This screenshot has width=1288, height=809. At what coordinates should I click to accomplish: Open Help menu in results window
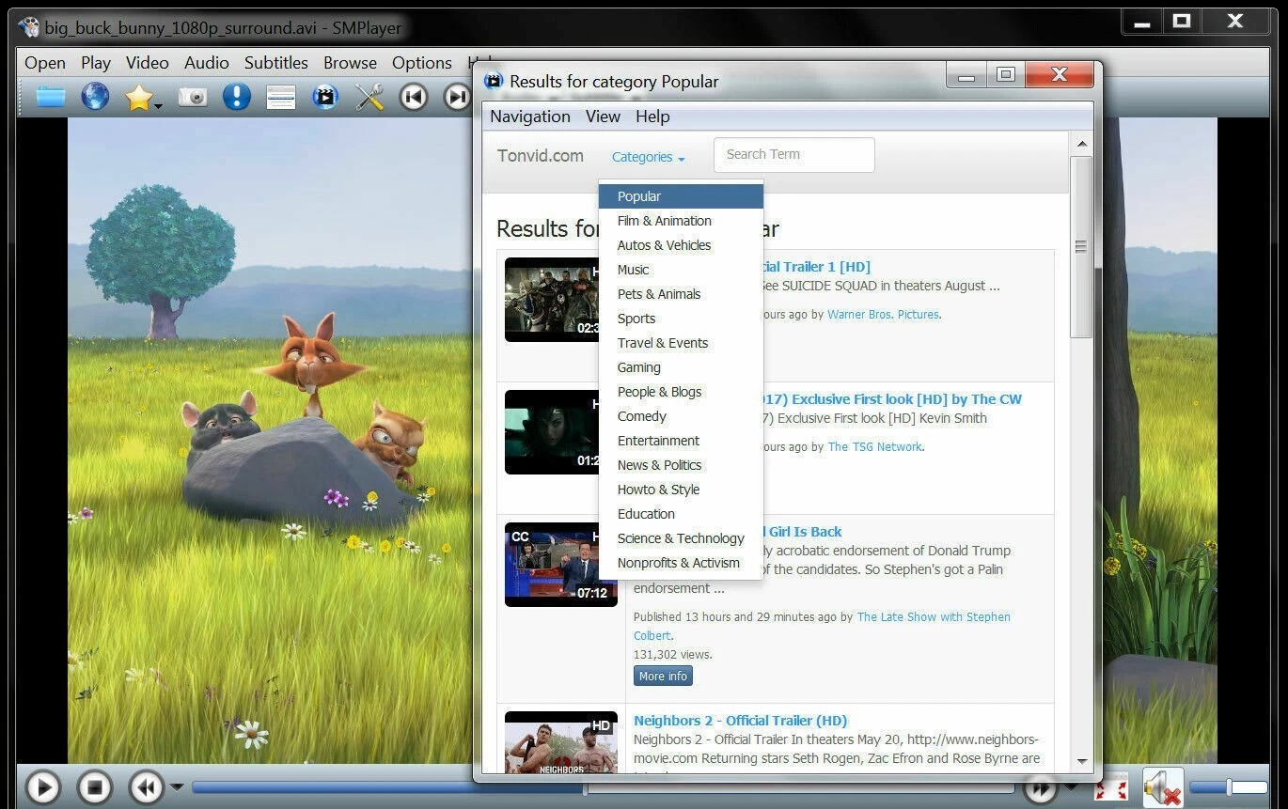tap(652, 117)
